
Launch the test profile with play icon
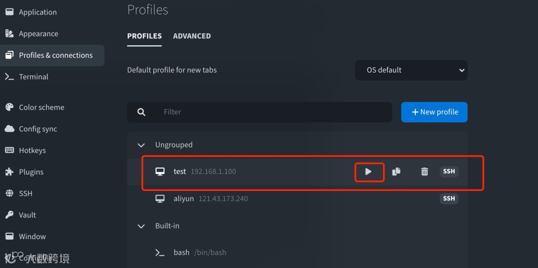point(369,172)
